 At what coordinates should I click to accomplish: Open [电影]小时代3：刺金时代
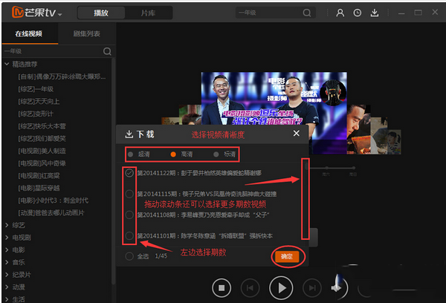coord(54,201)
